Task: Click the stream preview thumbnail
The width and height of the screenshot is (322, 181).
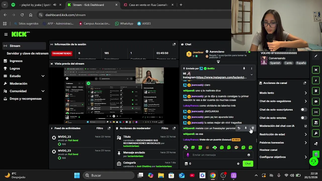Action: click(114, 96)
